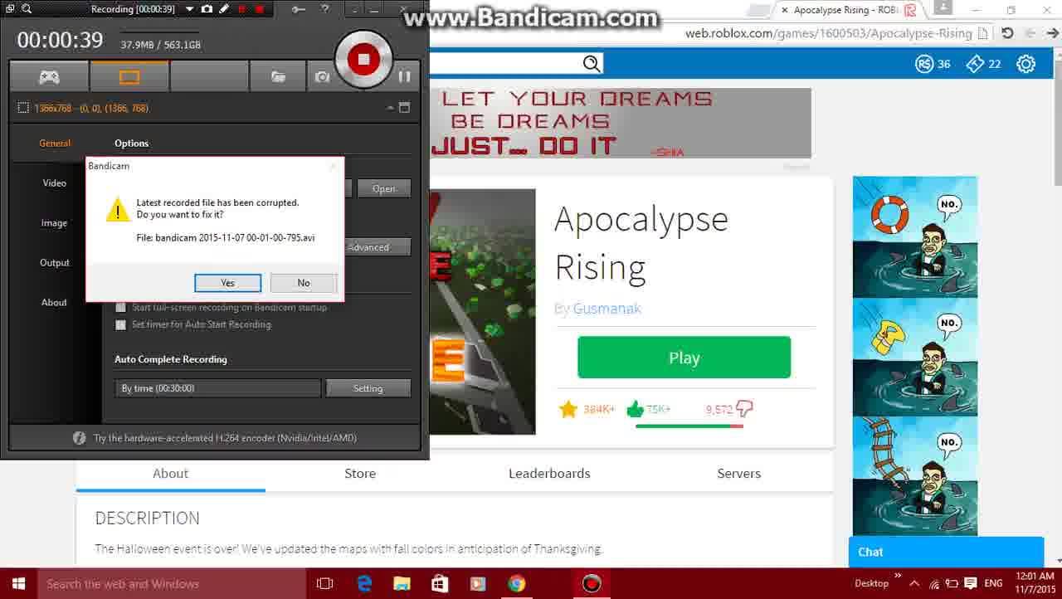Click Search the web and Windows box

[x=171, y=584]
